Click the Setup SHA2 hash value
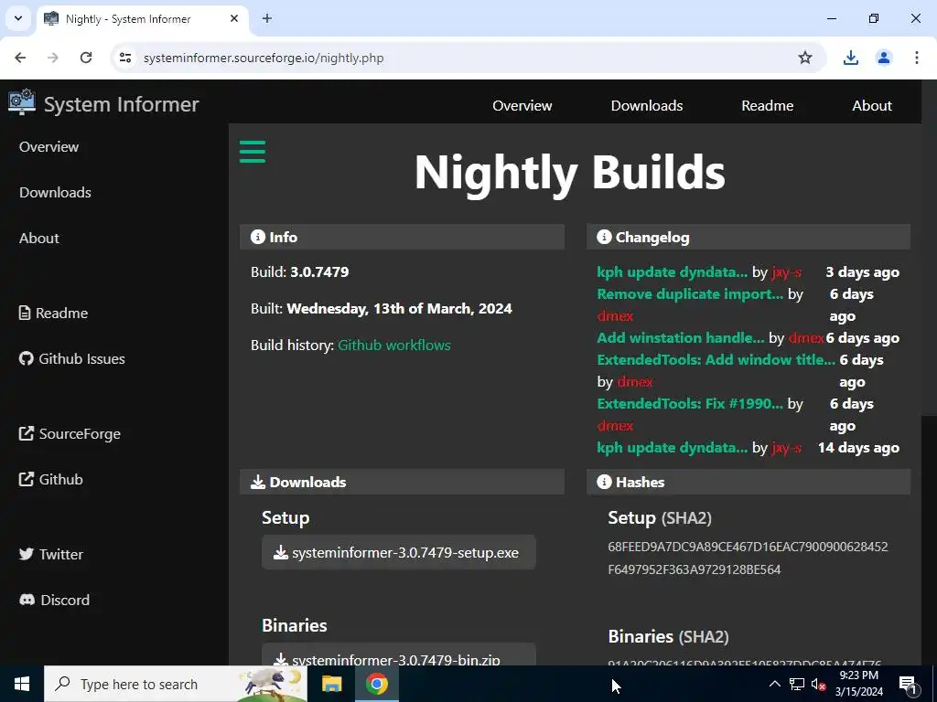 748,558
